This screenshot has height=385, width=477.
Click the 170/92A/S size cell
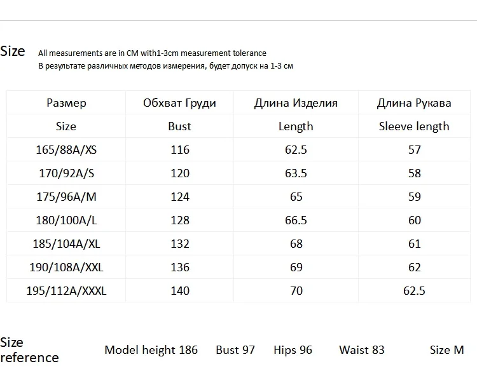[66, 173]
